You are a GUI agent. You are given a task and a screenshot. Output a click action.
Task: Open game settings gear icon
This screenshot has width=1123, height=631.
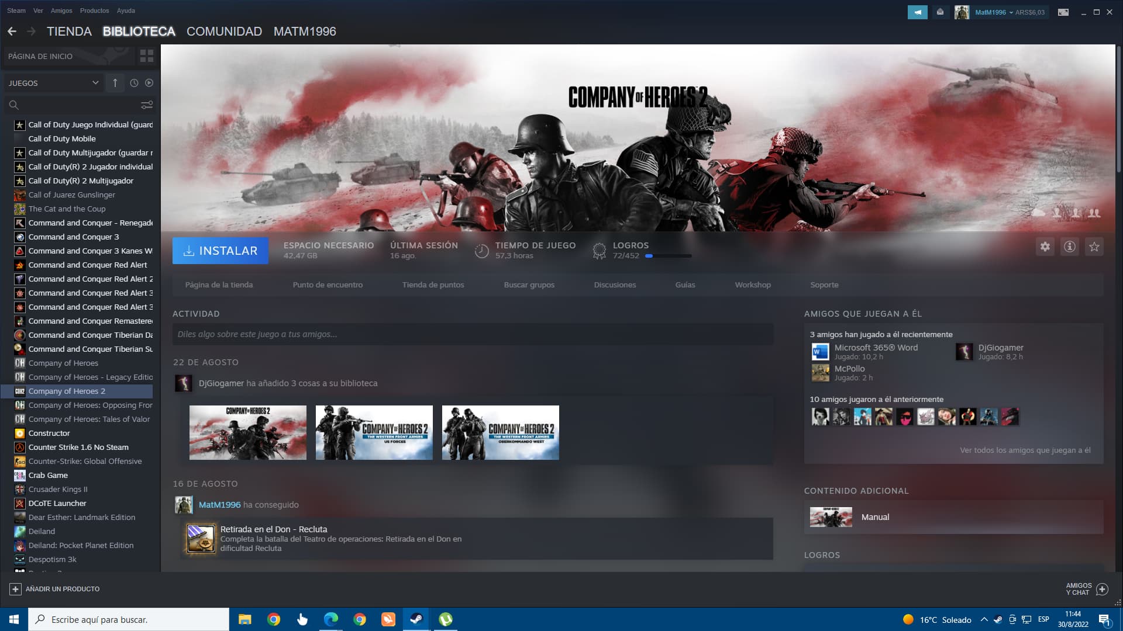[1045, 247]
